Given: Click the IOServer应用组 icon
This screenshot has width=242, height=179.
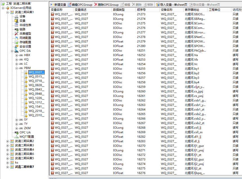Looking at the screenshot, I should 7,8.
